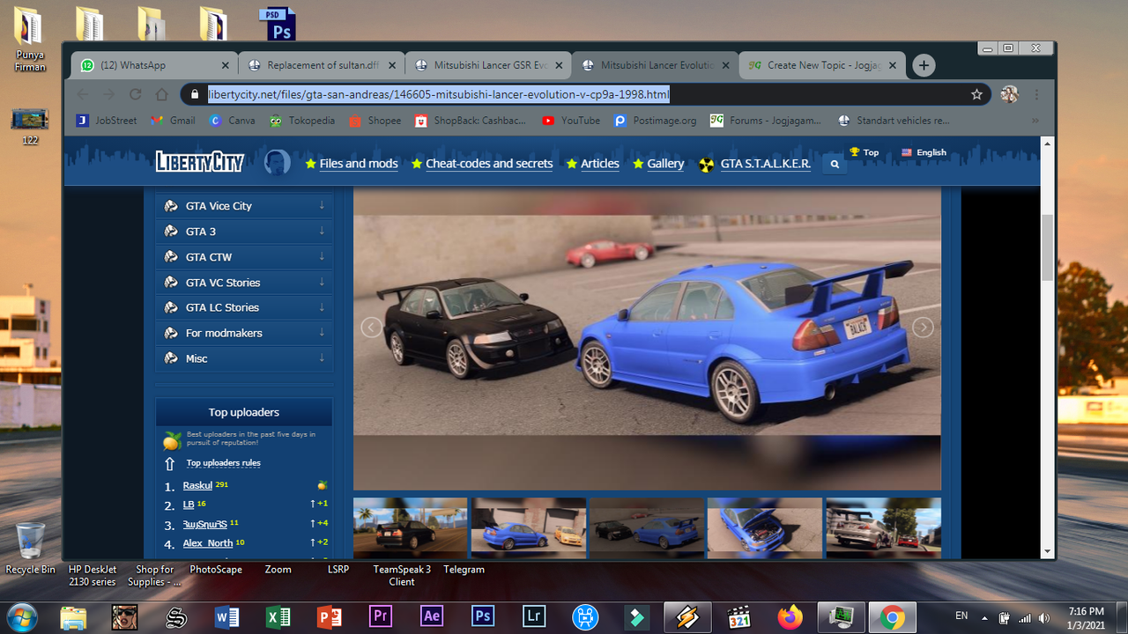Expand the GTA 3 category

244,232
